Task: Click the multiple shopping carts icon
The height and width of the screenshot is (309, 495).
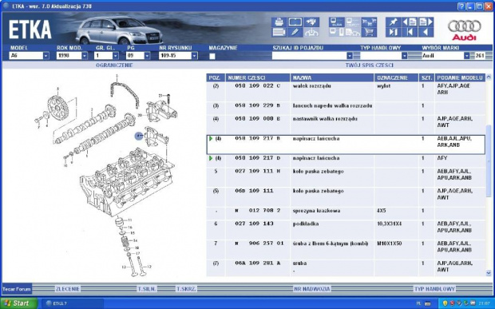Action: coord(369,22)
